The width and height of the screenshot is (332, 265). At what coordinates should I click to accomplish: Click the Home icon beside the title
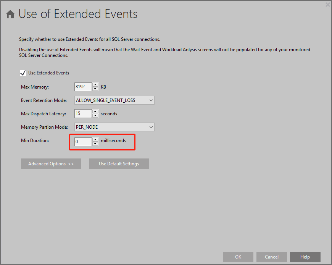click(10, 15)
